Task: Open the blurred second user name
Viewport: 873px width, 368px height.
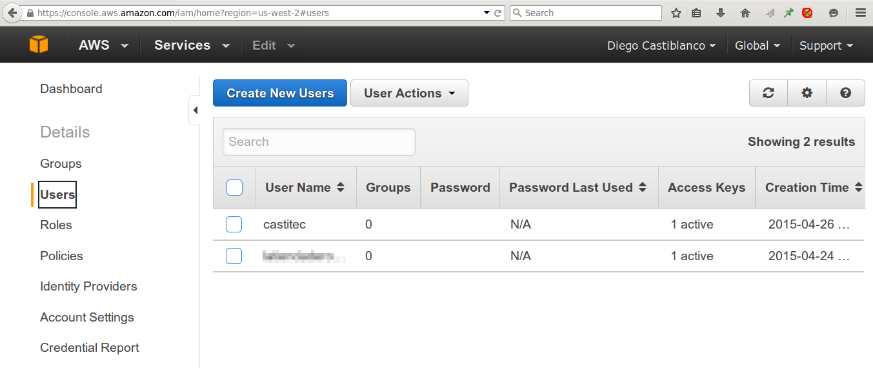Action: point(303,257)
